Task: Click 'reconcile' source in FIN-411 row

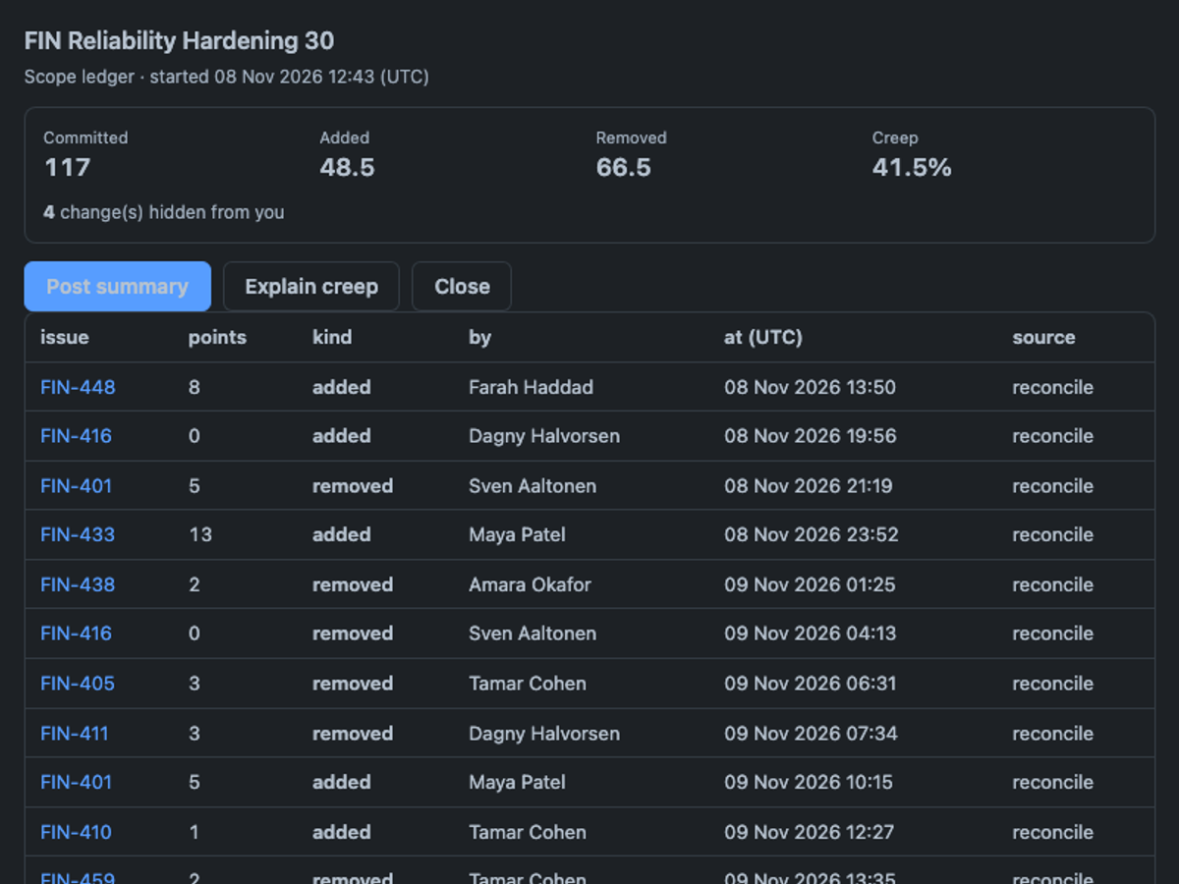Action: 1052,734
